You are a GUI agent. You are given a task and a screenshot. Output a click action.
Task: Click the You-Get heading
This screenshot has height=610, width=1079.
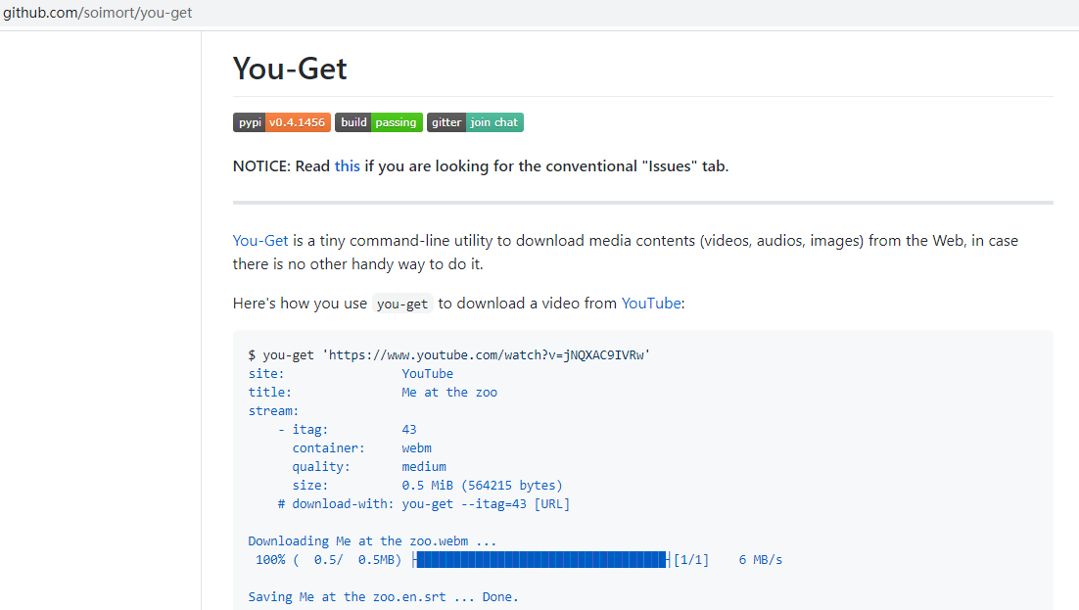[x=290, y=69]
